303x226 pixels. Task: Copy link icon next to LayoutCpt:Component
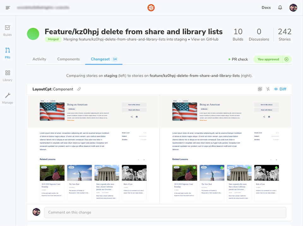(x=79, y=89)
